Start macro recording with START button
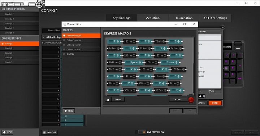This screenshot has width=260, height=136. coord(178,100)
